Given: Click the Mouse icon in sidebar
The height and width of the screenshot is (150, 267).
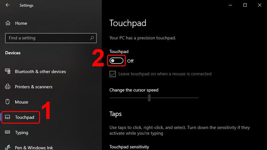Looking at the screenshot, I should coord(8,102).
